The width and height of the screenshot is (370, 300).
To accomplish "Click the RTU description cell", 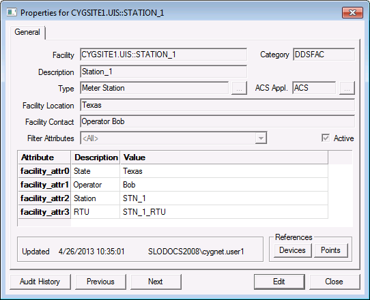I will pos(96,212).
